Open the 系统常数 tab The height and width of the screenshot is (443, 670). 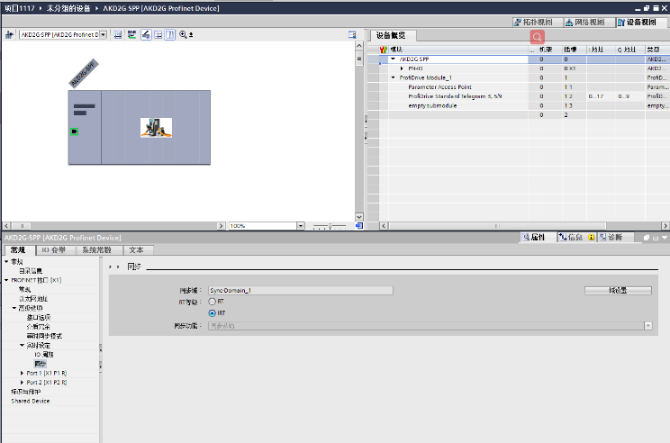[97, 250]
